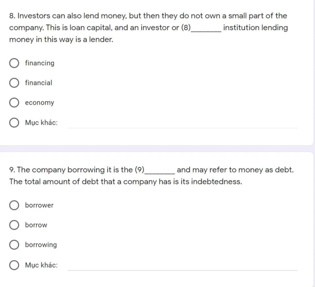The width and height of the screenshot is (315, 287).
Task: Click question 8's text about loan capital
Action: [149, 28]
